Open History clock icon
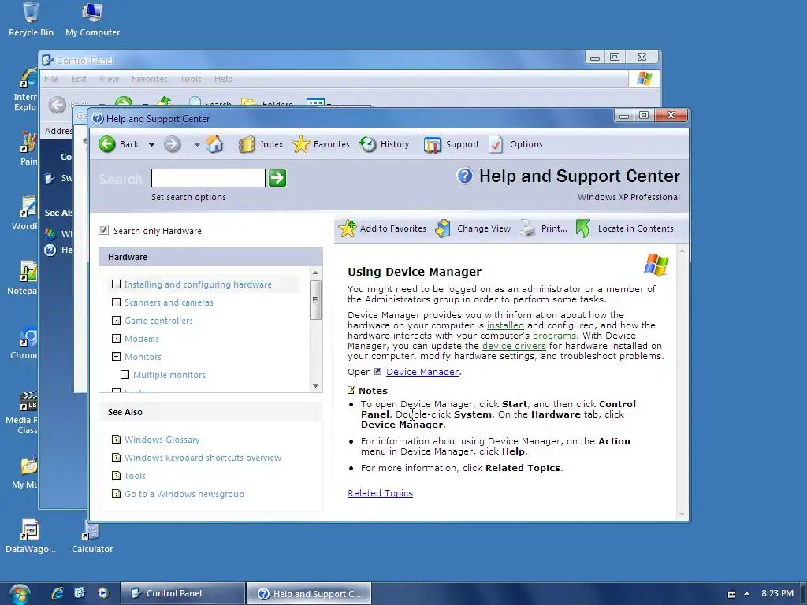The width and height of the screenshot is (807, 605). pos(367,144)
